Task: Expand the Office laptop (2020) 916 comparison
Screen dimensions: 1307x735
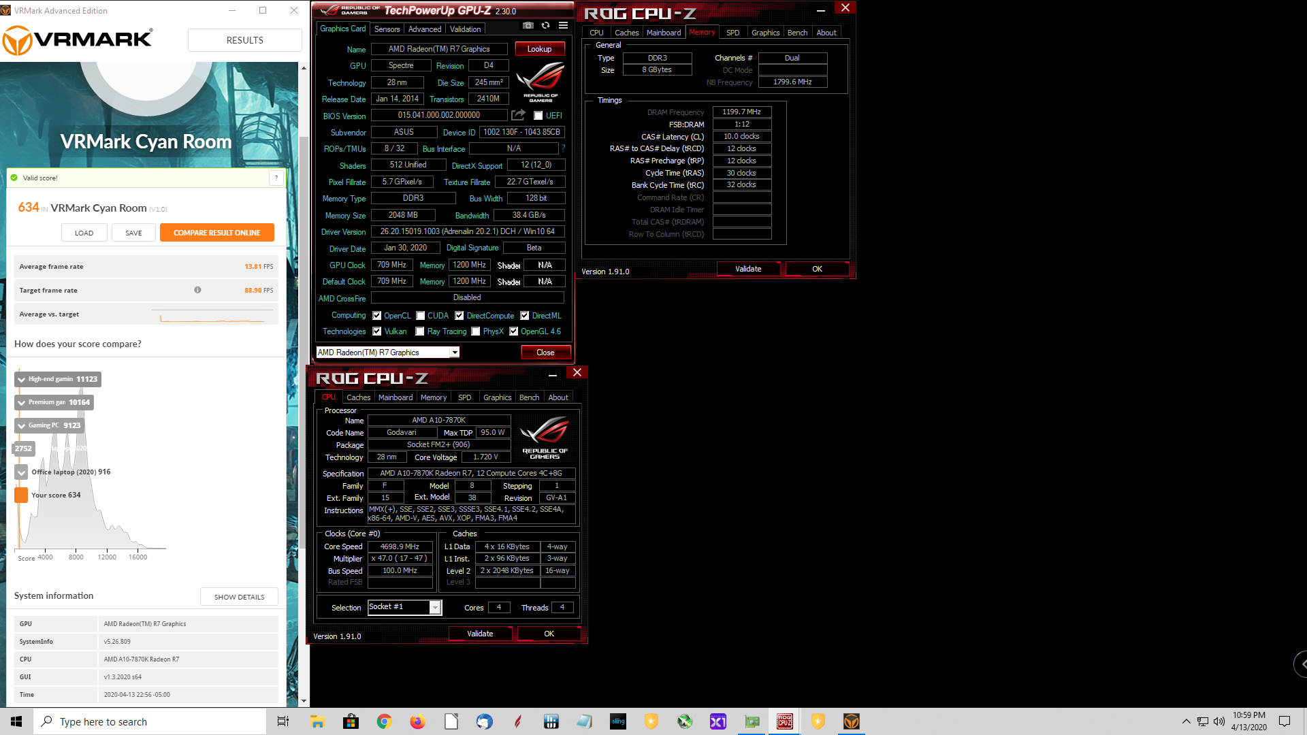Action: 21,472
